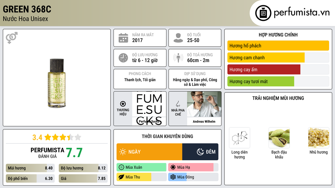
Task: Click the perfumista.vn site name
Action: pyautogui.click(x=302, y=13)
